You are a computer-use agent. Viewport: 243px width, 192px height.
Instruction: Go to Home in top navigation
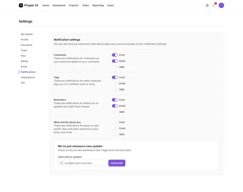click(46, 5)
